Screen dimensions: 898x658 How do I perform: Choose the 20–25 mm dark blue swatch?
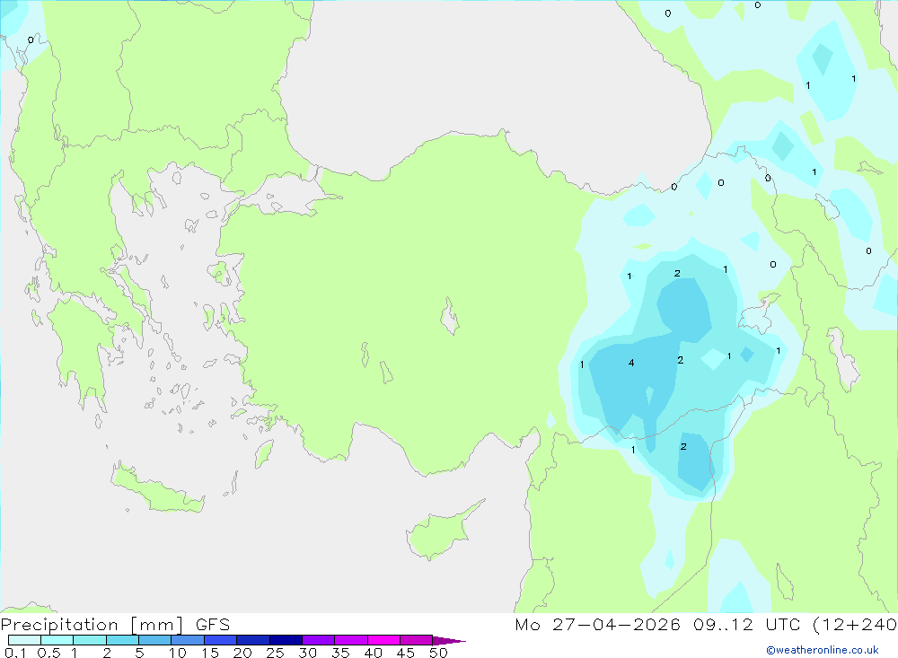pos(253,640)
